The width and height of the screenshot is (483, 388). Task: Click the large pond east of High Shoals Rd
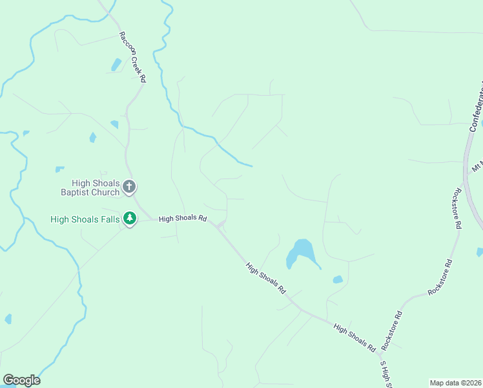301,252
